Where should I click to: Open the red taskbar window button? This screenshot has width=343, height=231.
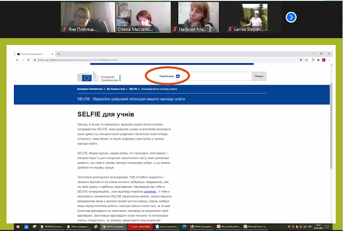click(140, 227)
